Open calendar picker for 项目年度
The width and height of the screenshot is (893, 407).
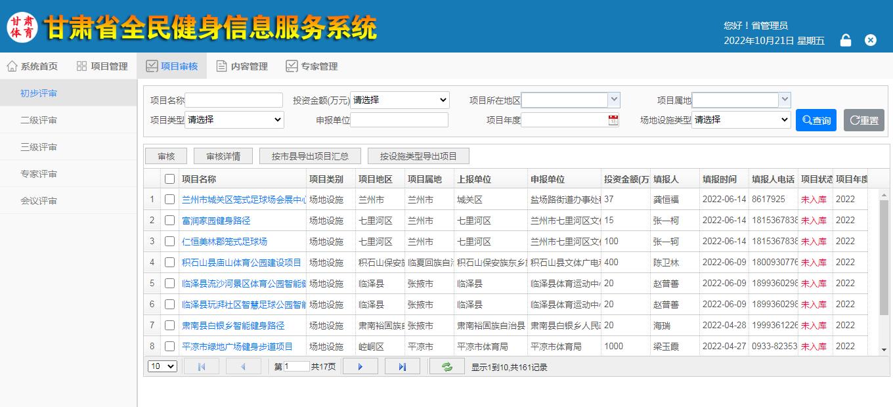click(613, 120)
